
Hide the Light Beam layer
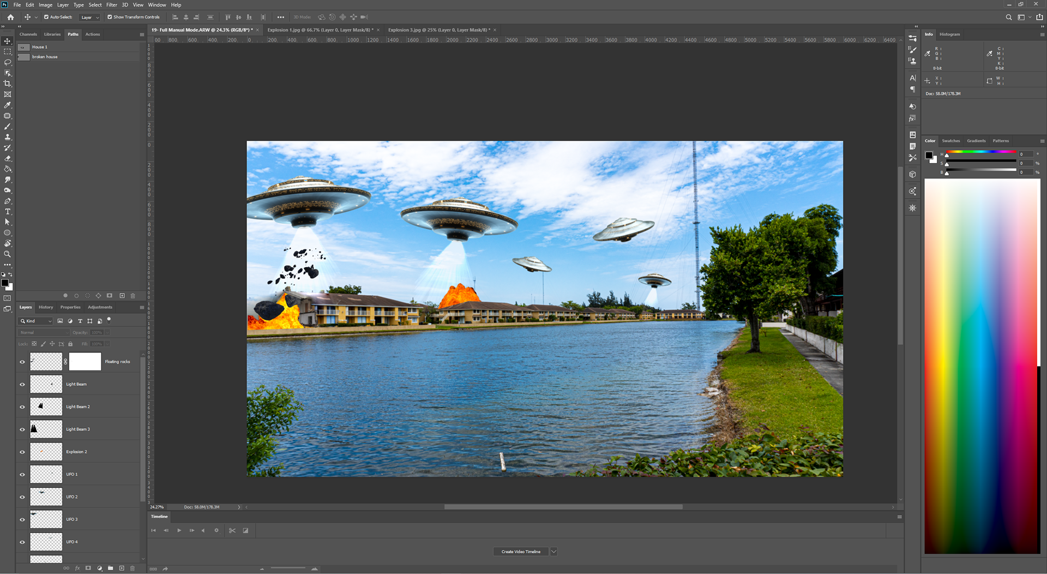(22, 384)
